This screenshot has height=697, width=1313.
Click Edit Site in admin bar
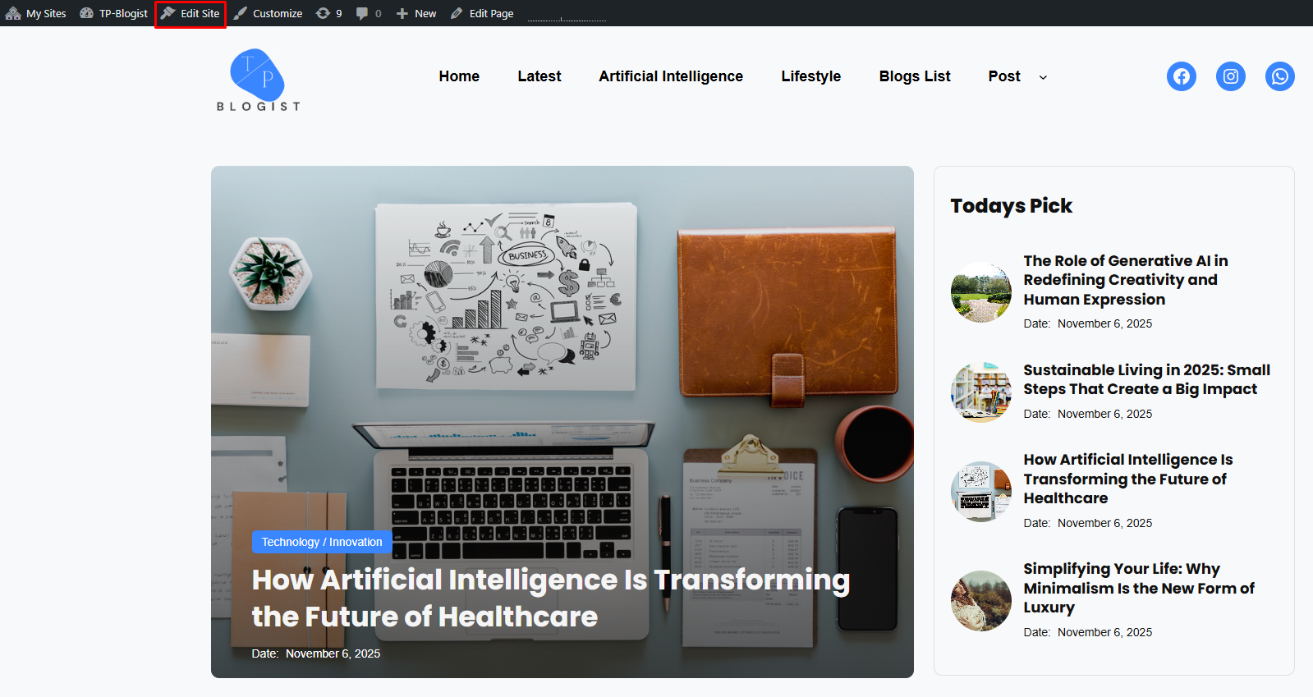coord(191,13)
